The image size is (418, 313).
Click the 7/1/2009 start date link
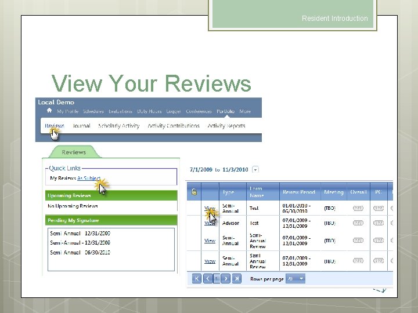[x=201, y=169]
